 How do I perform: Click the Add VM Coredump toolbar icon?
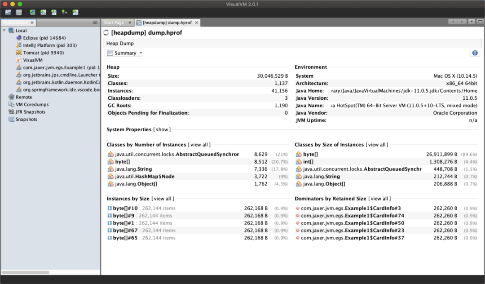click(53, 13)
